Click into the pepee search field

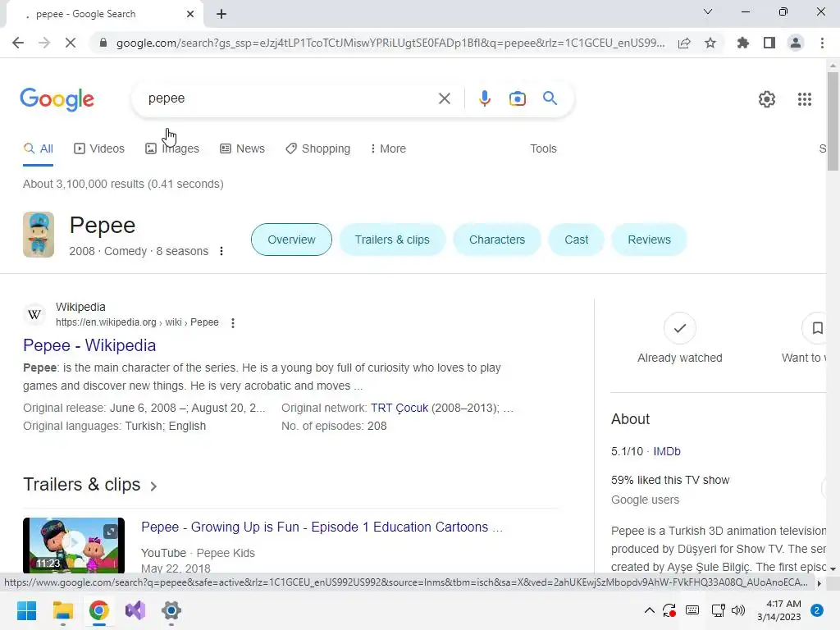click(290, 98)
